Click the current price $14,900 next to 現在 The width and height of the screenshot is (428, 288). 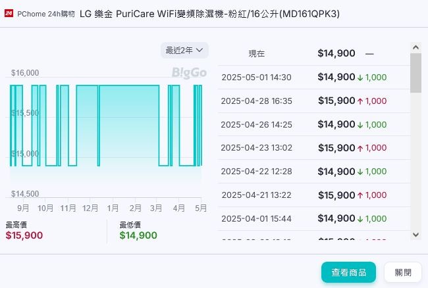[336, 53]
